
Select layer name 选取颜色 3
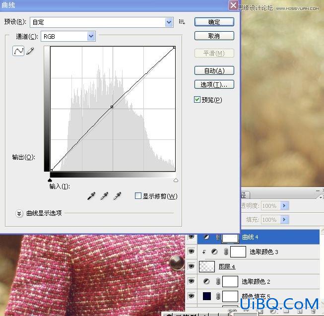(x=264, y=252)
